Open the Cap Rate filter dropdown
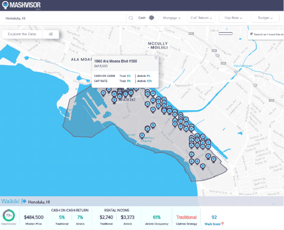Viewport: 284px width, 230px height. (233, 18)
